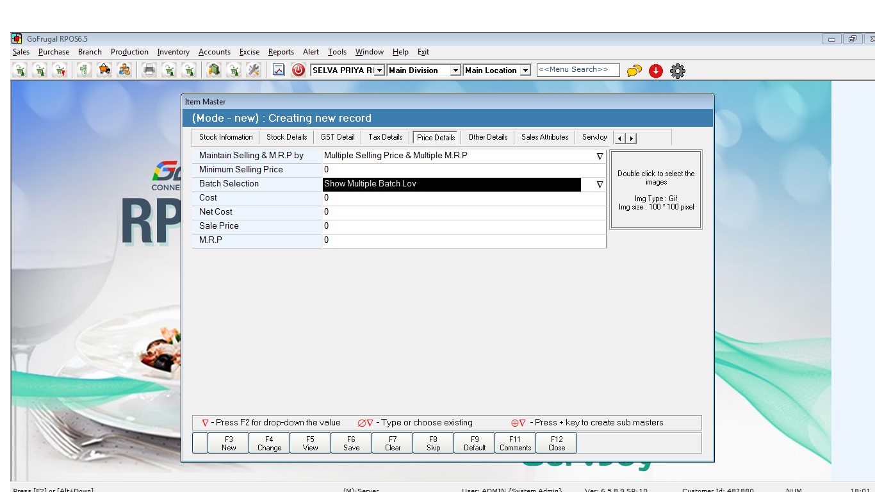
Task: Expand the Main Division dropdown
Action: click(x=455, y=70)
